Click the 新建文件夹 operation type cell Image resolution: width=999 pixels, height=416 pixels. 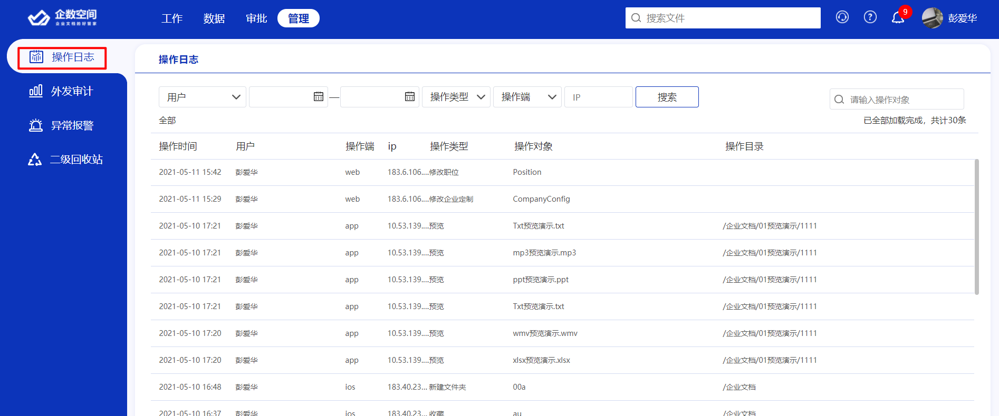[447, 387]
